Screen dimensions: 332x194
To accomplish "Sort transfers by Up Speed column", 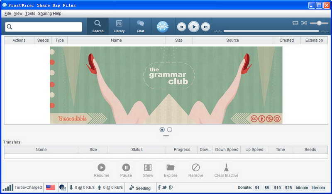I will click(x=254, y=150).
